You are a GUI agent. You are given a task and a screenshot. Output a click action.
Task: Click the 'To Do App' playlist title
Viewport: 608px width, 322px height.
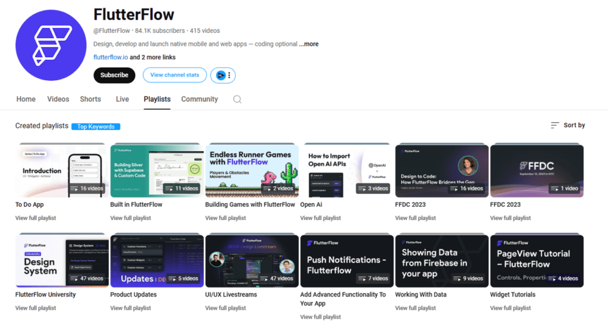30,204
